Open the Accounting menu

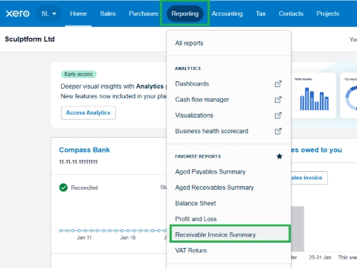(x=227, y=13)
